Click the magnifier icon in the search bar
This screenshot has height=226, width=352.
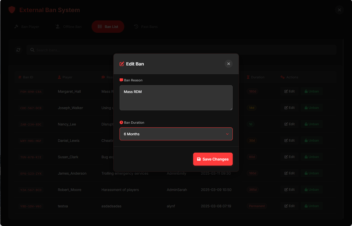coord(32,50)
